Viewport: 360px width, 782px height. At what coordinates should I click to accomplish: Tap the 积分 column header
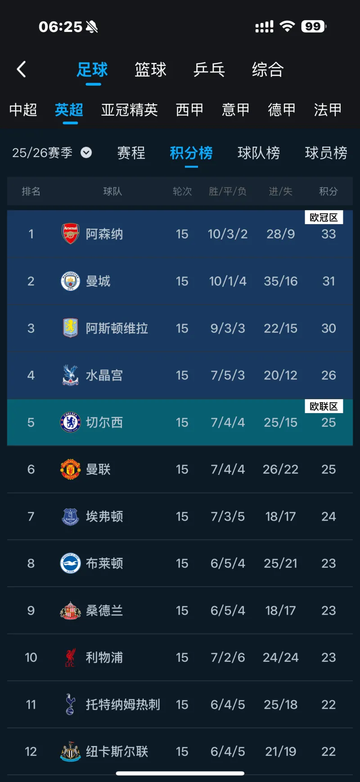tap(328, 192)
